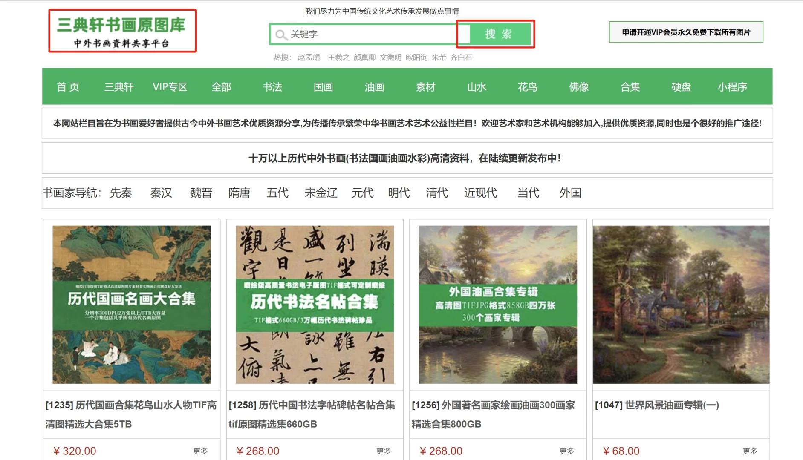803x460 pixels.
Task: Filter artists by 明代 period
Action: 399,193
